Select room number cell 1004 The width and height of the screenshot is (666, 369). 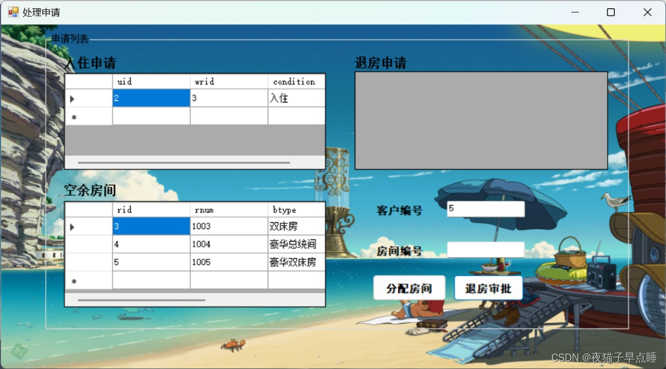229,244
